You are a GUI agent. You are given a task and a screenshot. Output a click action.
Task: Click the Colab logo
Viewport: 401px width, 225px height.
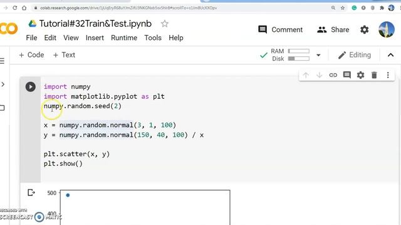click(9, 28)
